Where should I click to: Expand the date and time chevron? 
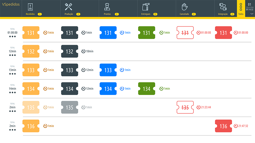[251, 14]
